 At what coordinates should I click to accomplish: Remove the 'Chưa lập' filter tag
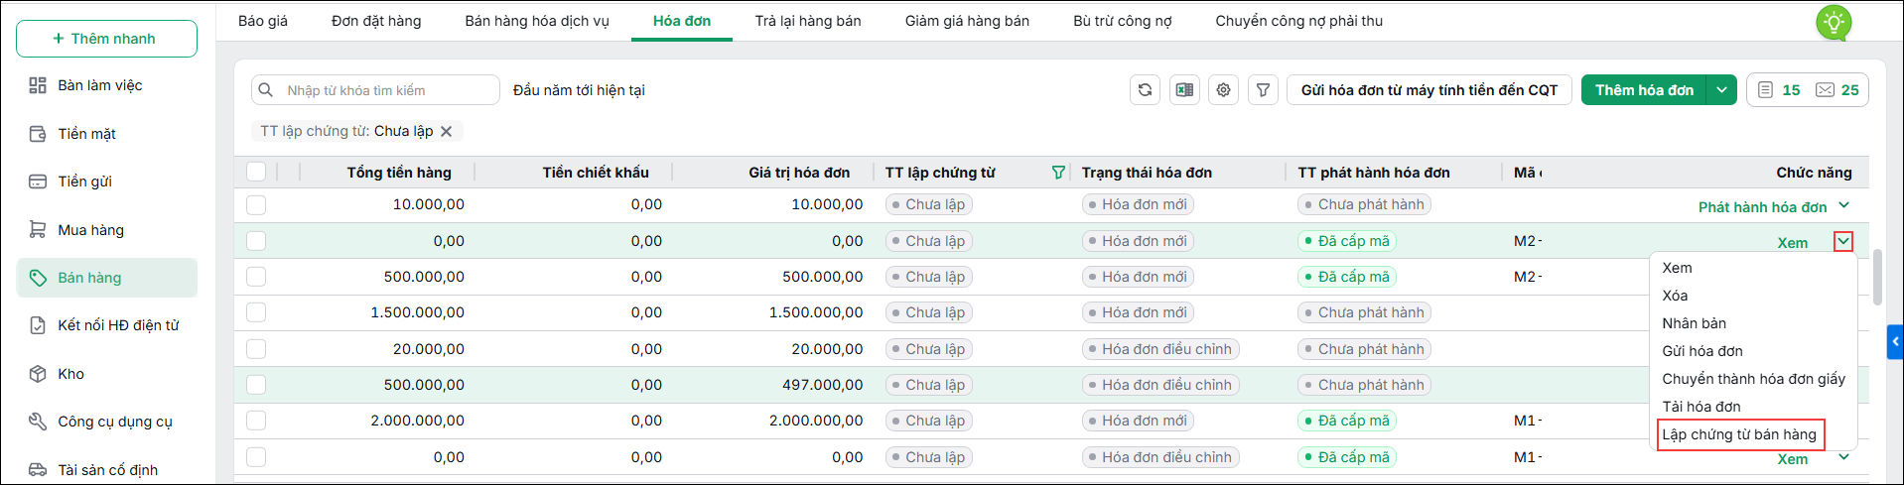tap(446, 131)
